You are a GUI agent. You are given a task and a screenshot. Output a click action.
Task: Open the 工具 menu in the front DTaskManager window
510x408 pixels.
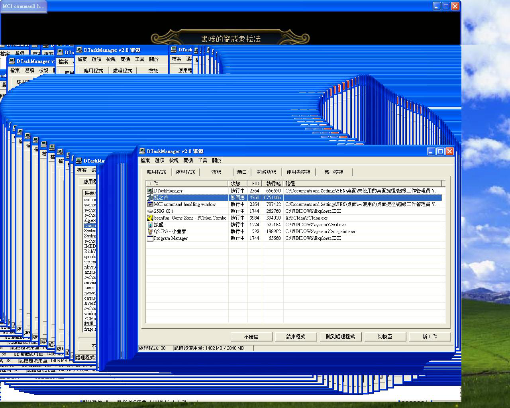202,161
